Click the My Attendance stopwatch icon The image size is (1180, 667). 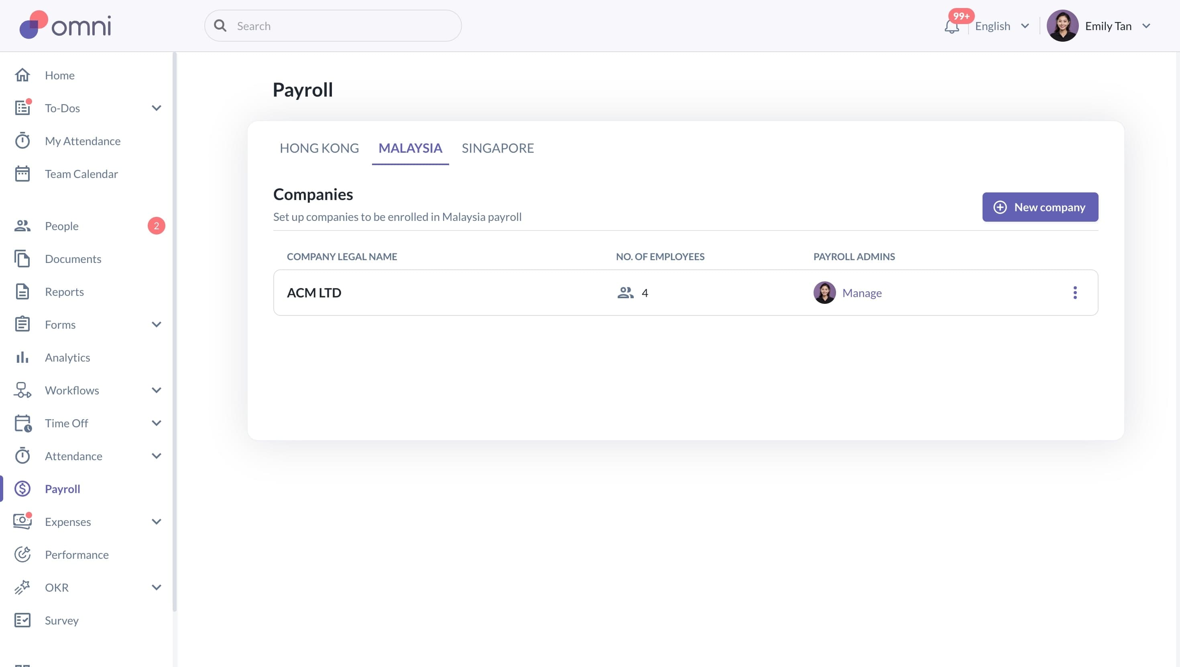[x=22, y=141]
